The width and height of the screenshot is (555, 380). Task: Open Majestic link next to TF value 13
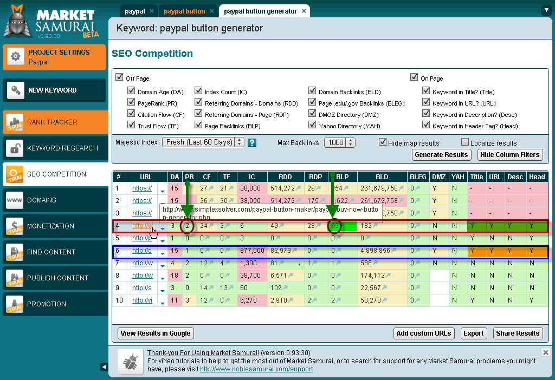(231, 288)
